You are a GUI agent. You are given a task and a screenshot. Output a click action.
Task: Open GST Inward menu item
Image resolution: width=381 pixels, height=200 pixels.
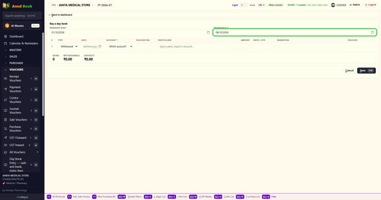[17, 145]
